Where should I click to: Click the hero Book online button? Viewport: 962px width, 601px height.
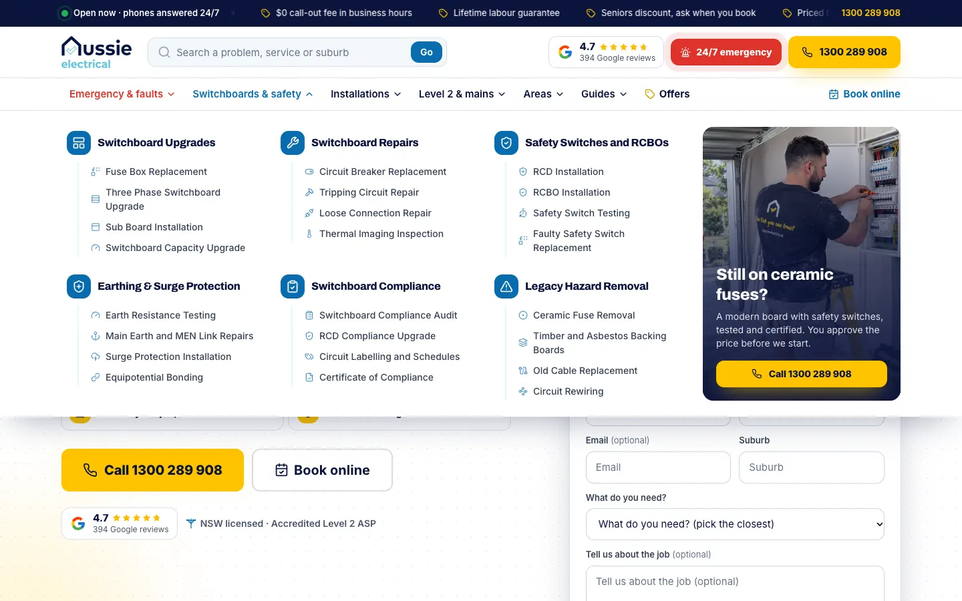322,470
